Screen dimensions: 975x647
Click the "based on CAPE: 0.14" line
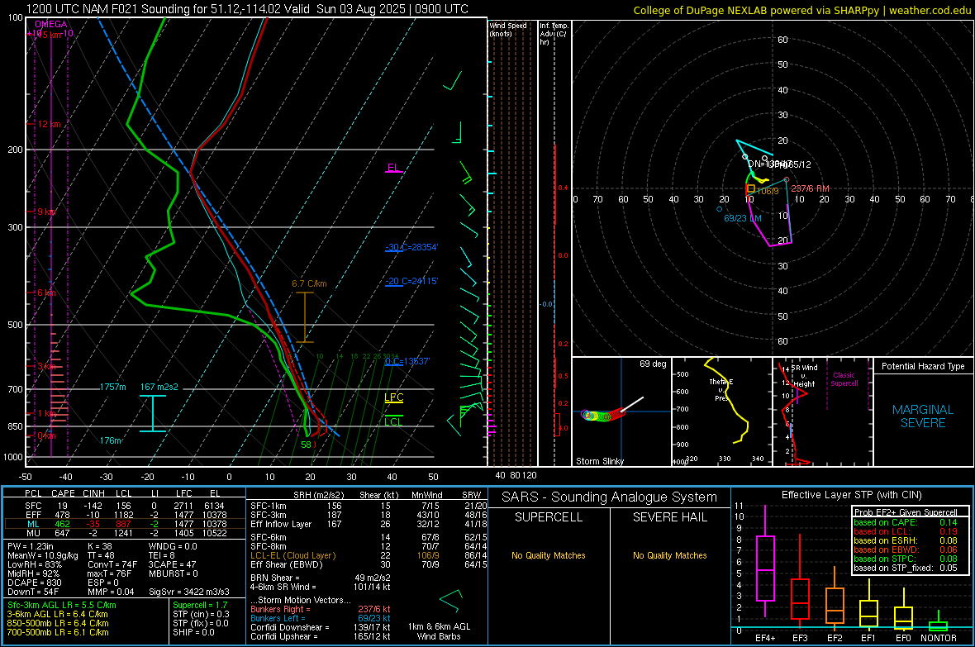pyautogui.click(x=906, y=522)
